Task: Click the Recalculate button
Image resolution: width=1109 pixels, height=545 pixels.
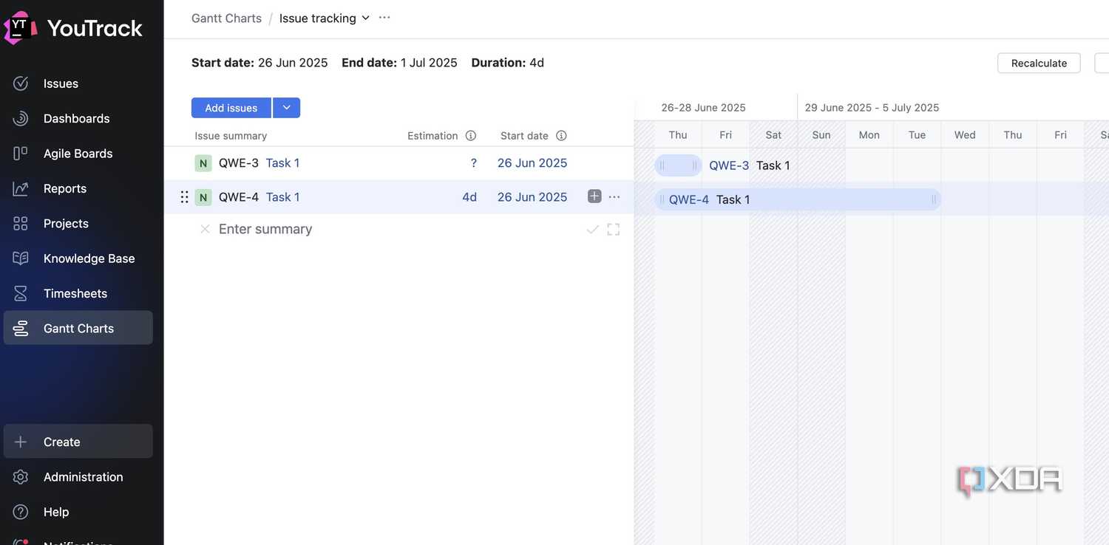Action: coord(1039,63)
